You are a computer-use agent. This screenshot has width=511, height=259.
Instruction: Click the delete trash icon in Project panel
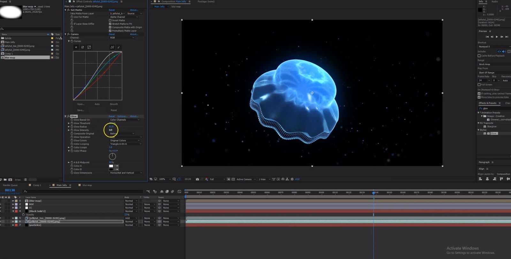[26, 180]
